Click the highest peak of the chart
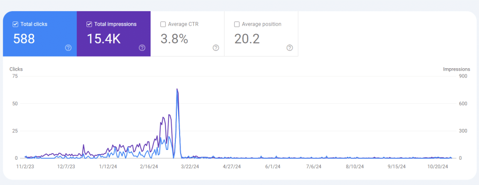The height and width of the screenshot is (185, 479). click(177, 89)
